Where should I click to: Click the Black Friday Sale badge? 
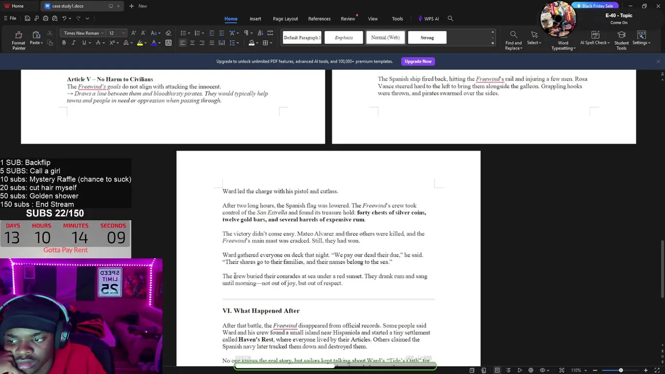(595, 6)
